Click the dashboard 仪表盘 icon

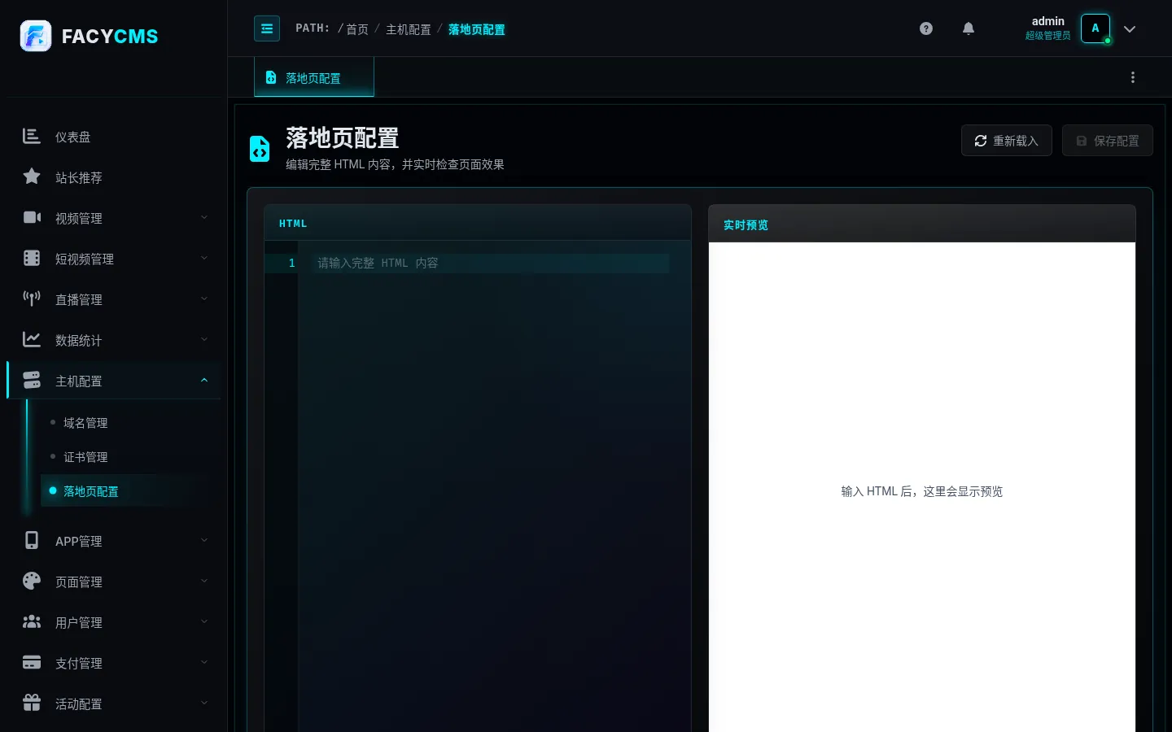click(x=32, y=136)
